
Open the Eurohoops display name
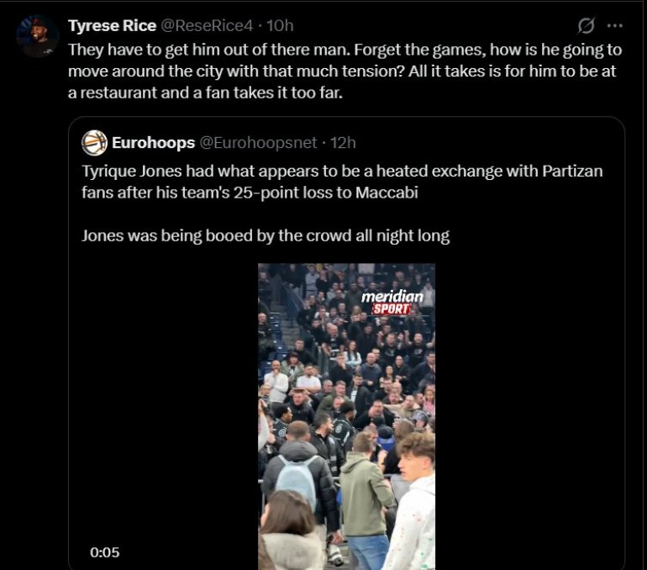click(153, 142)
